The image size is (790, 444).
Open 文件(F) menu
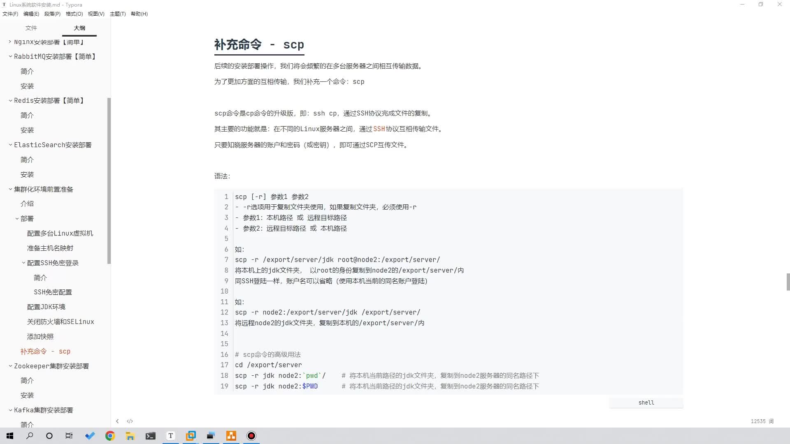click(x=10, y=14)
